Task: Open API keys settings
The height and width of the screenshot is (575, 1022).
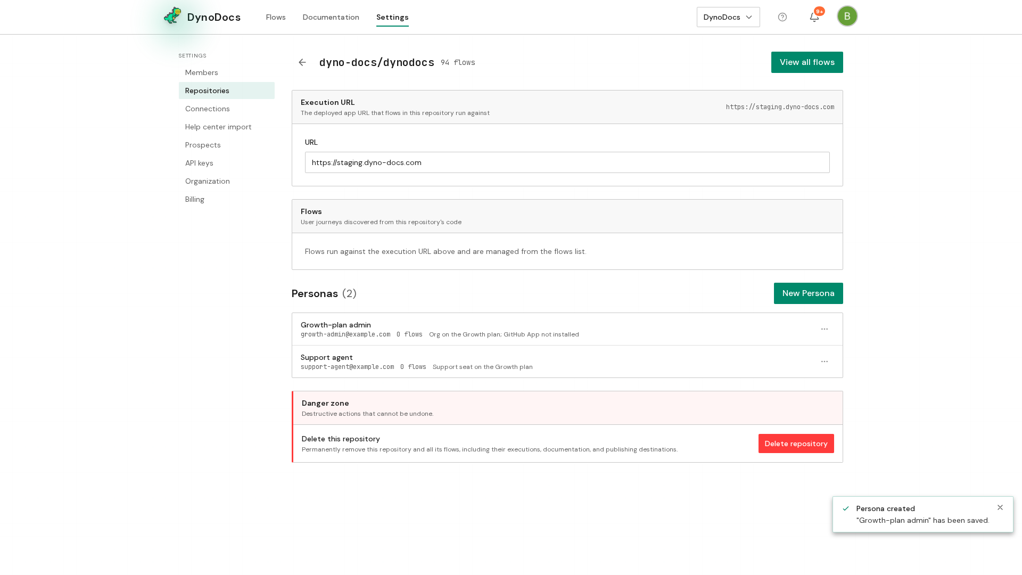Action: [x=227, y=163]
